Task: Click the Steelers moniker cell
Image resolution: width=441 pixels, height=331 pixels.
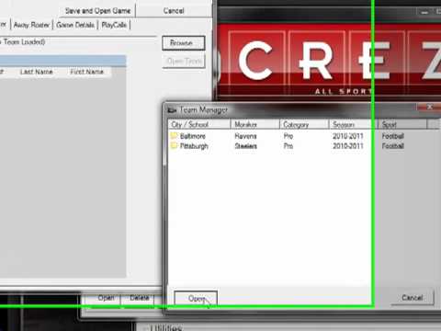Action: click(246, 146)
